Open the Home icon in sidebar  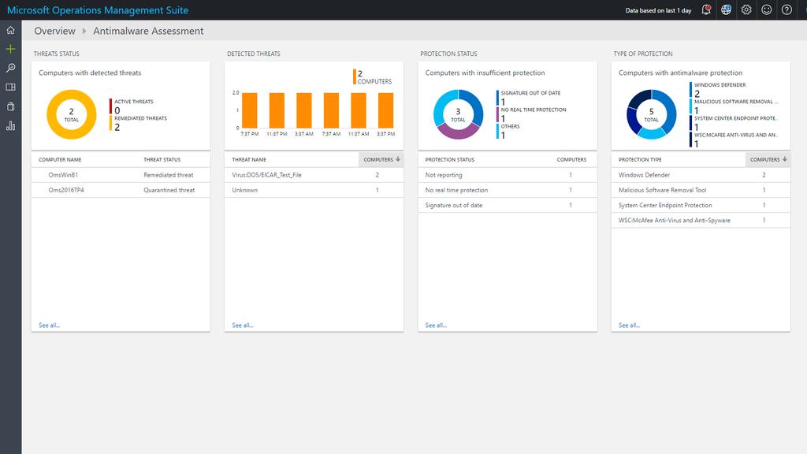click(10, 31)
